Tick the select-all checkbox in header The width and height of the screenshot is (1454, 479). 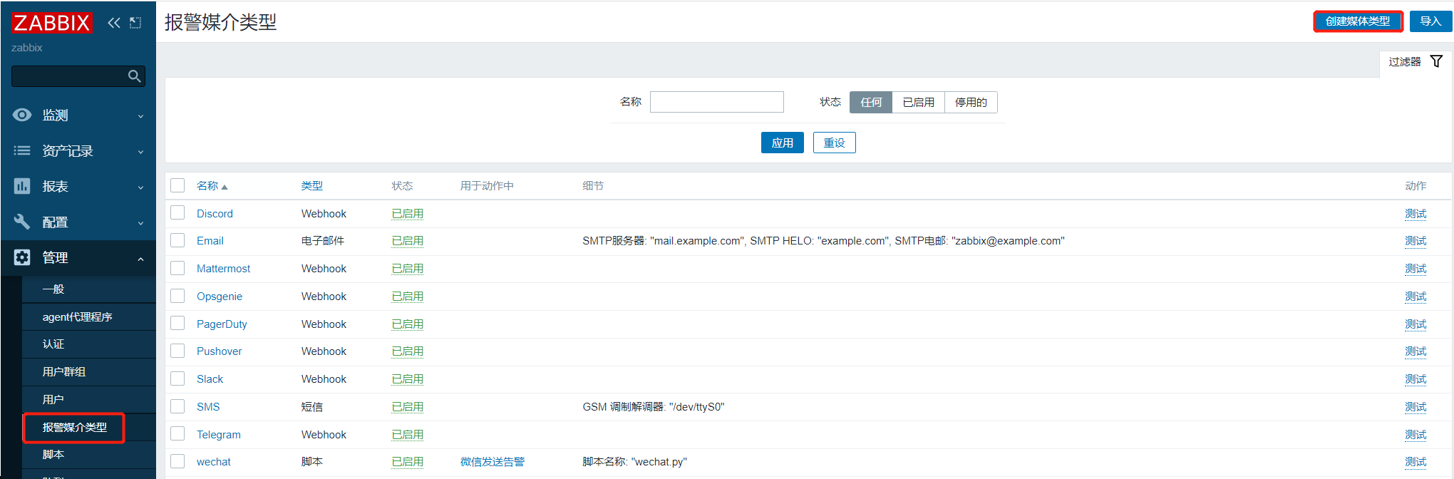pyautogui.click(x=177, y=185)
